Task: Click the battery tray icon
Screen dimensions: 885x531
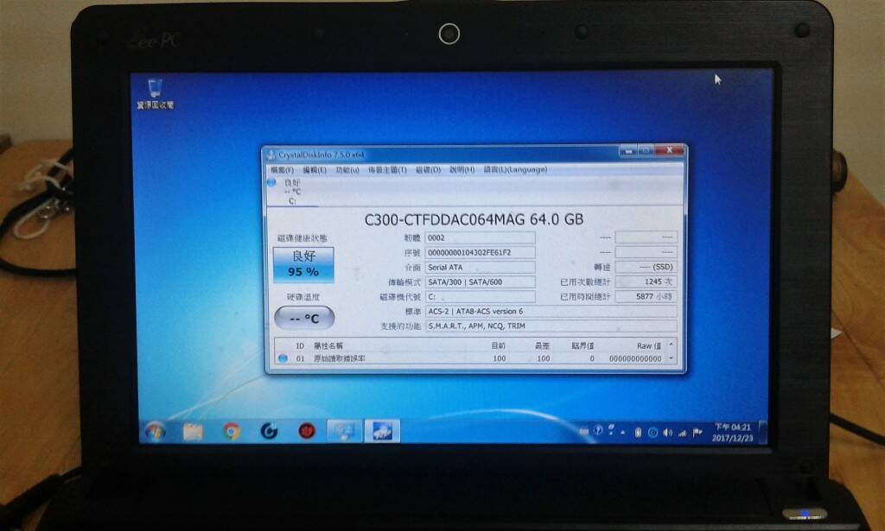Action: (x=638, y=433)
